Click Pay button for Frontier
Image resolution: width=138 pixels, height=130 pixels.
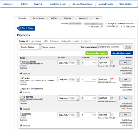125,79
